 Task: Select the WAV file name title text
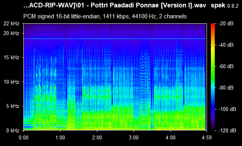click(115, 5)
